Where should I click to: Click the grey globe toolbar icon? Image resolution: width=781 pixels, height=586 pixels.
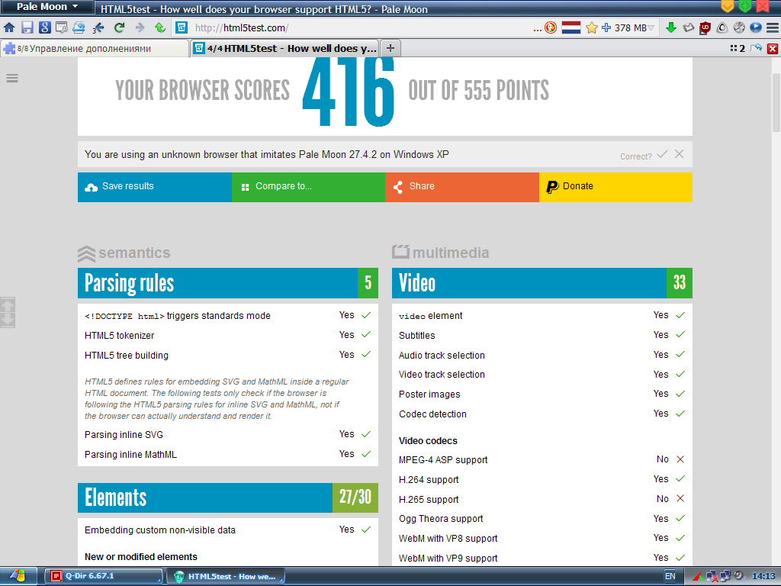coord(738,27)
